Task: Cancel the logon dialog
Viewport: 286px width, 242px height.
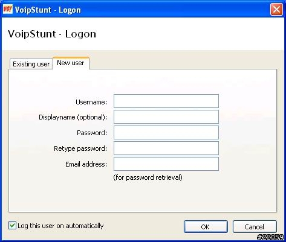Action: [x=255, y=227]
